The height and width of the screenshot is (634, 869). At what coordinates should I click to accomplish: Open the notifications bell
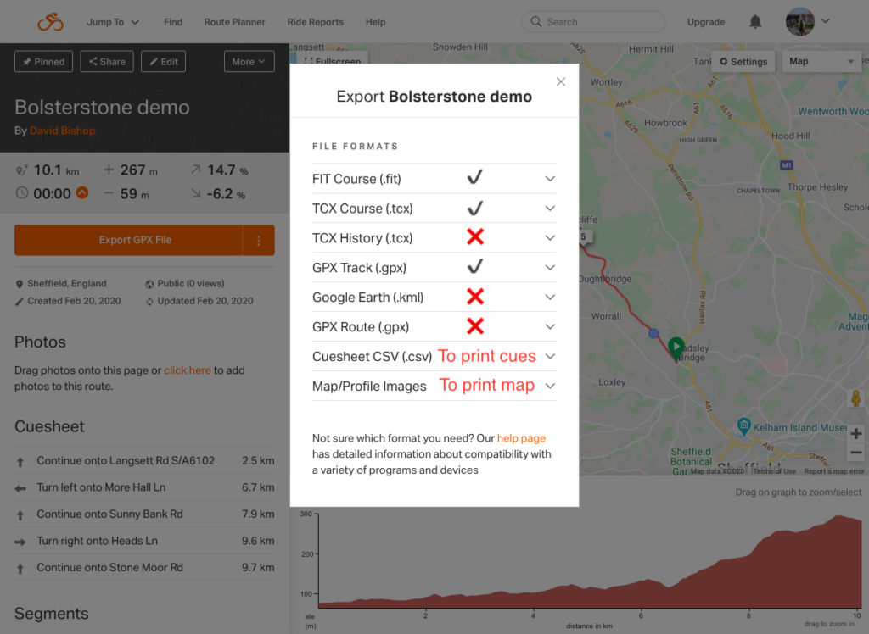click(x=754, y=21)
